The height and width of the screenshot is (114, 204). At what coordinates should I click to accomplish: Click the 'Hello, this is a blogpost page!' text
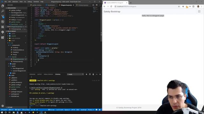[x=153, y=16]
